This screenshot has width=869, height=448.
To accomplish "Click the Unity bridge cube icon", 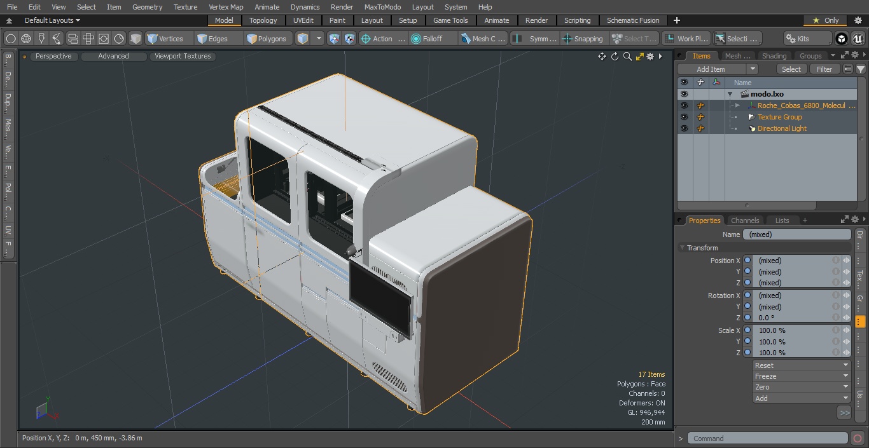I will [842, 39].
